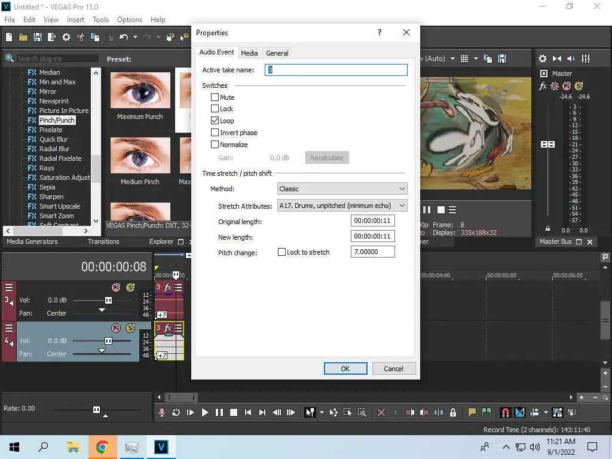Insert a marker with the flag icon
Screen dimensions: 612x459
tap(472, 412)
